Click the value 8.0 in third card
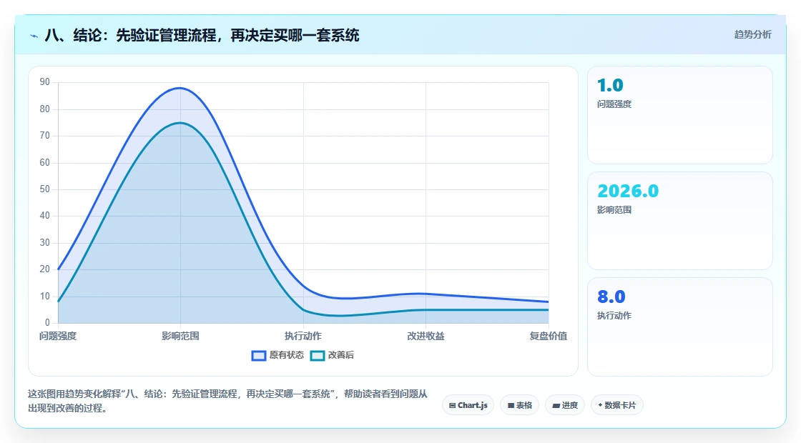 pyautogui.click(x=611, y=297)
